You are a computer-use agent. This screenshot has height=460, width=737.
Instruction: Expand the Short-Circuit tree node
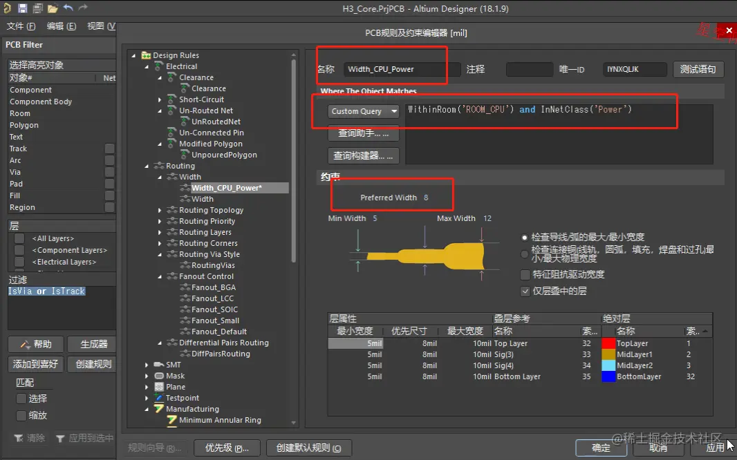(160, 100)
